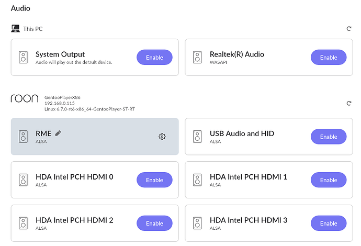Click the Linux 6.7.0-rt6 kernel version text

pos(89,109)
